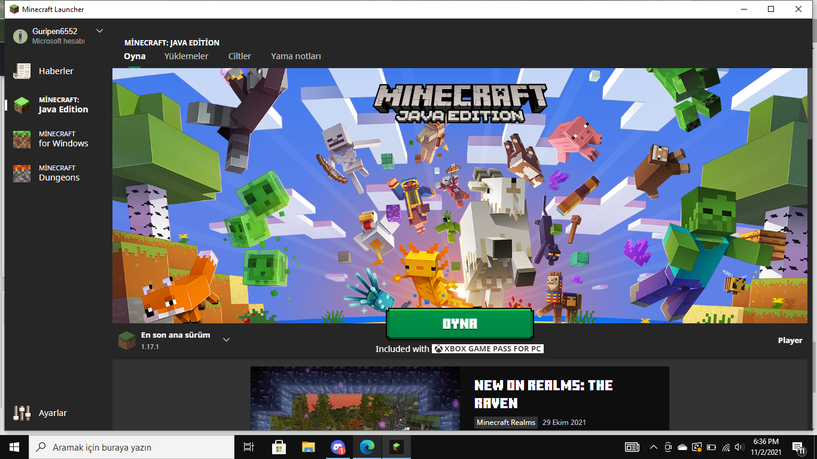Image resolution: width=817 pixels, height=459 pixels.
Task: Launch Microsoft Edge from the taskbar
Action: tap(367, 447)
